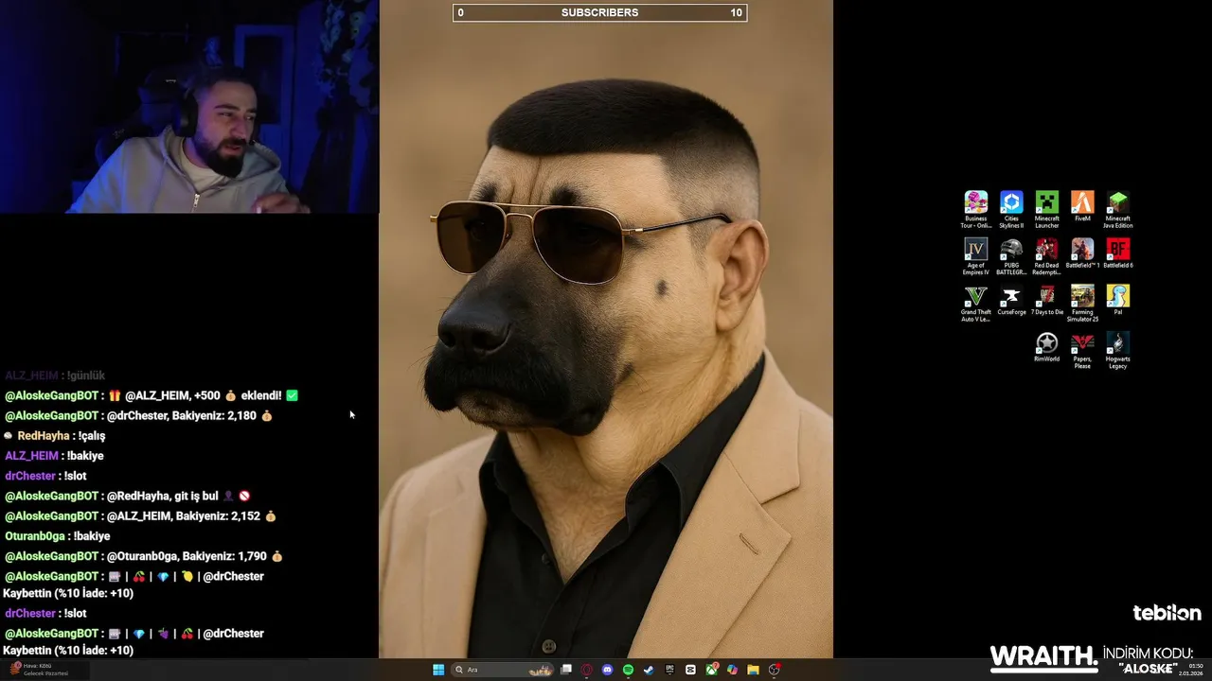The height and width of the screenshot is (681, 1212).
Task: Click the bottom "Kaybettin (%10 İade: +10)" line
Action: click(68, 651)
